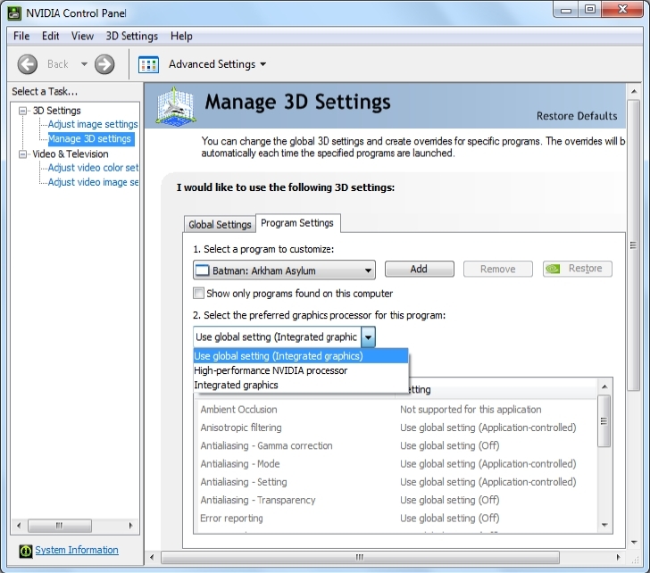This screenshot has width=650, height=573.
Task: Click the Manage 3D Settings header icon
Action: pyautogui.click(x=176, y=106)
